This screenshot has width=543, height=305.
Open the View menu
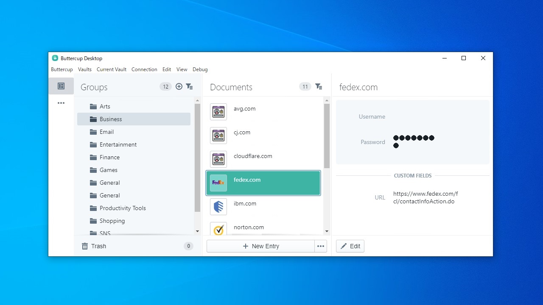point(182,69)
